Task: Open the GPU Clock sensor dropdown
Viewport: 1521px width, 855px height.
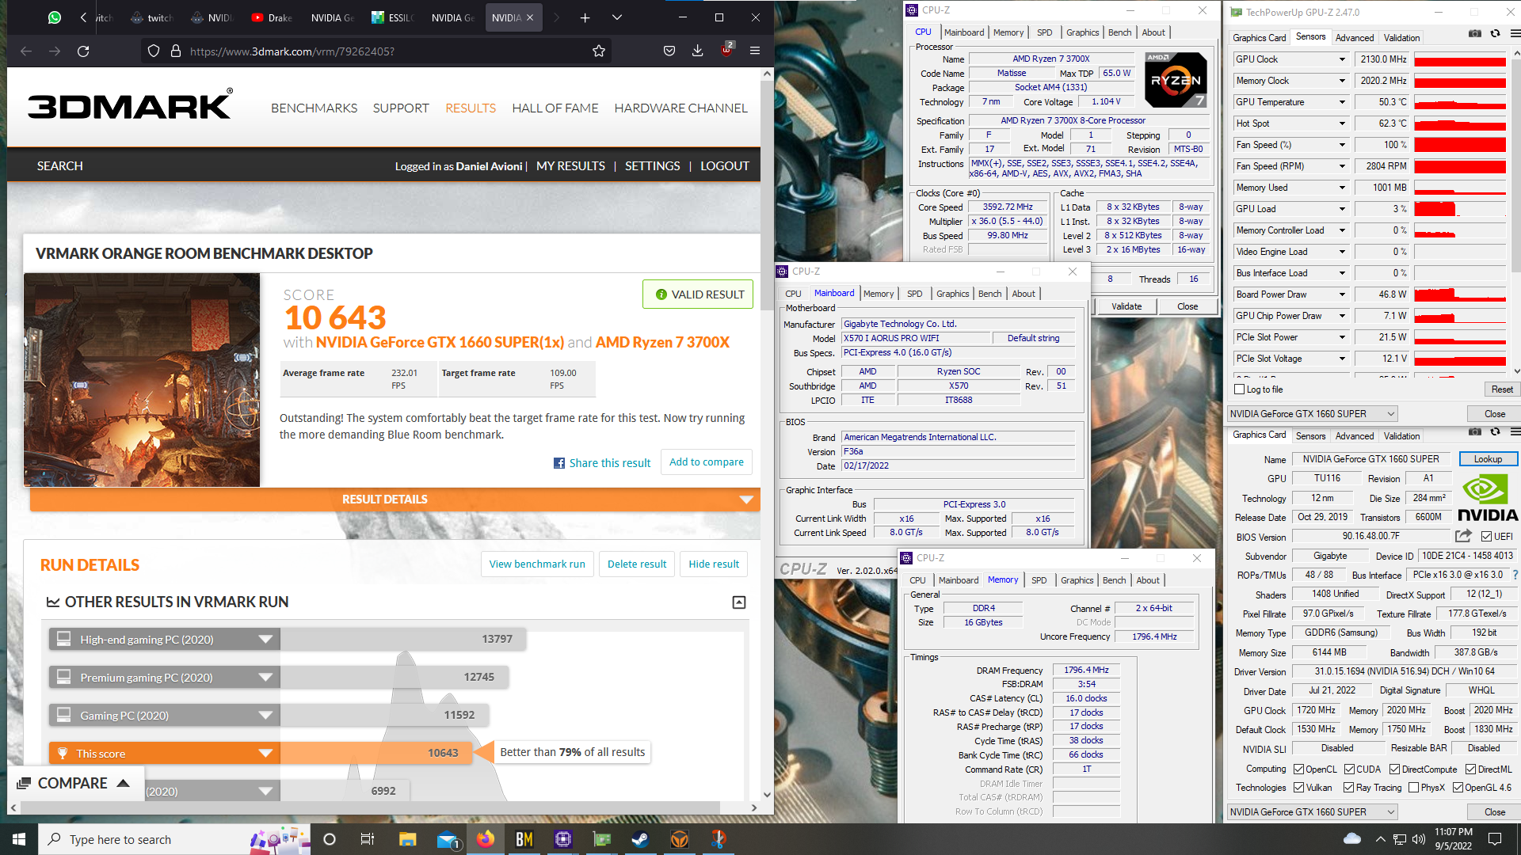Action: click(1342, 59)
